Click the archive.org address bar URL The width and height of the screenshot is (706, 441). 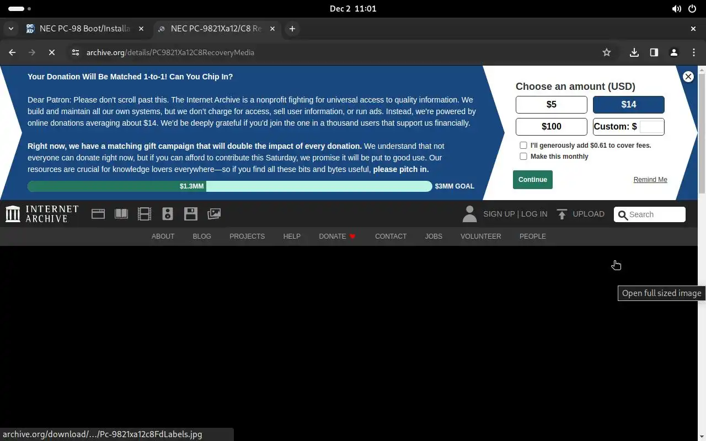170,52
